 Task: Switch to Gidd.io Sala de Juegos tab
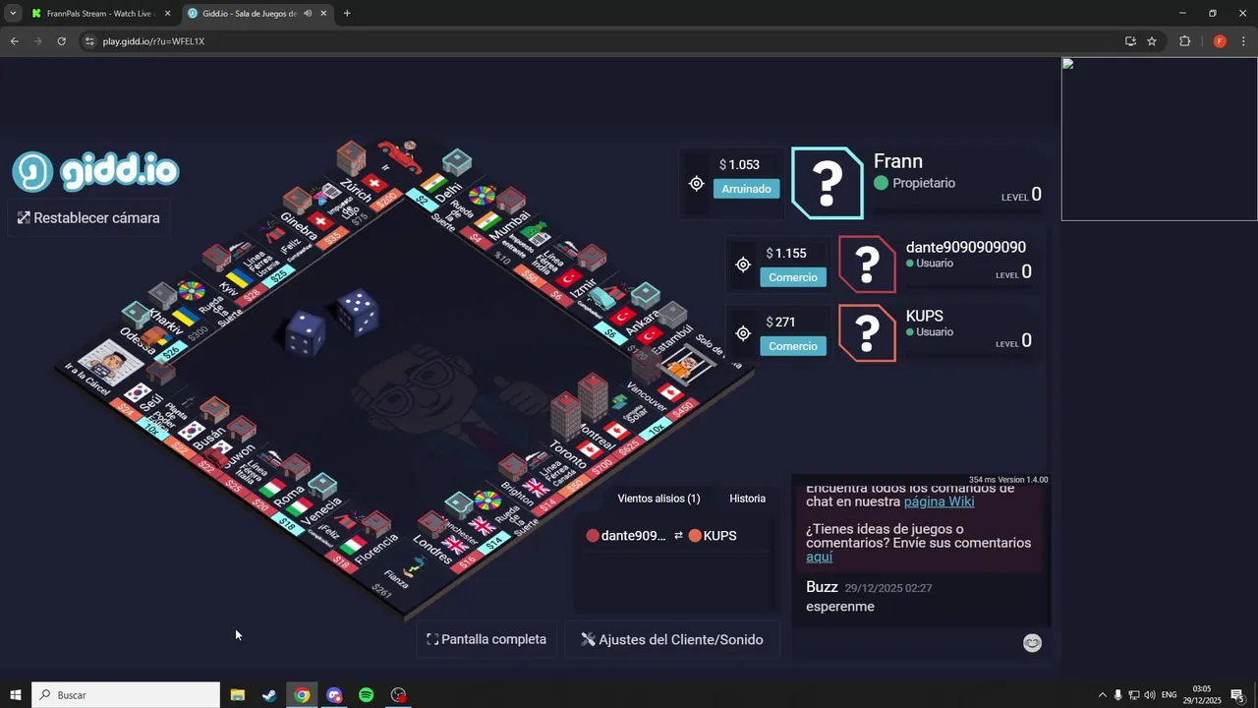256,14
